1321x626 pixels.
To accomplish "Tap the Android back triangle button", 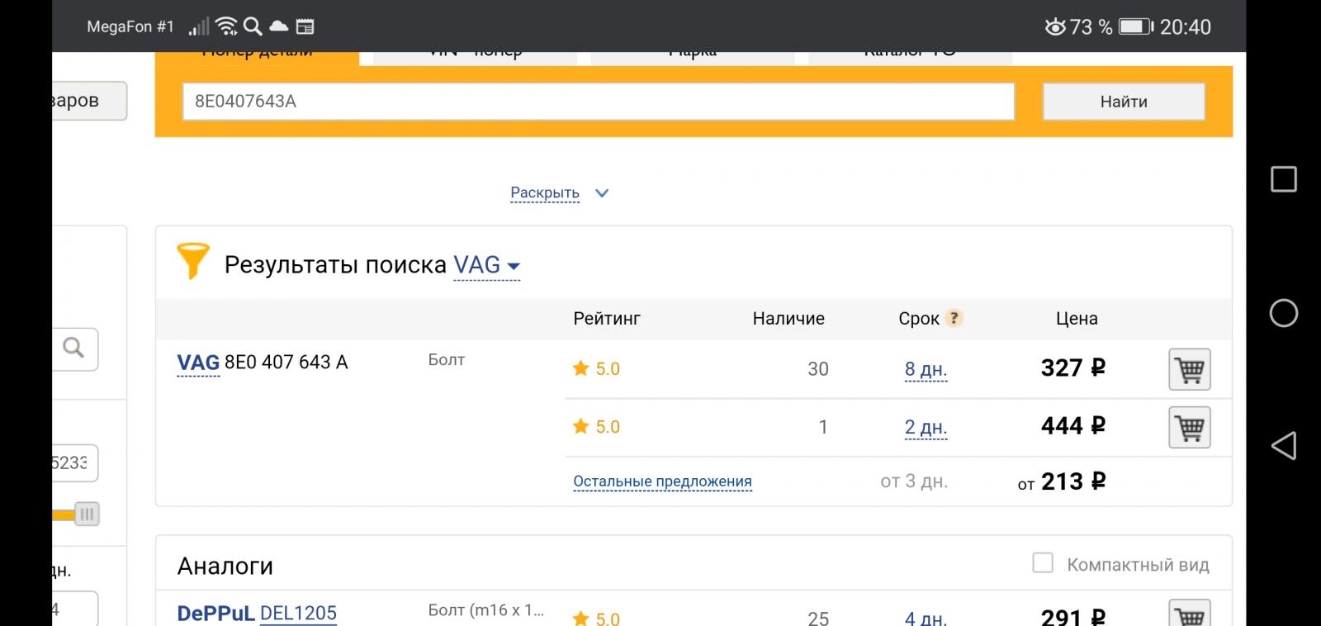I will [x=1283, y=446].
